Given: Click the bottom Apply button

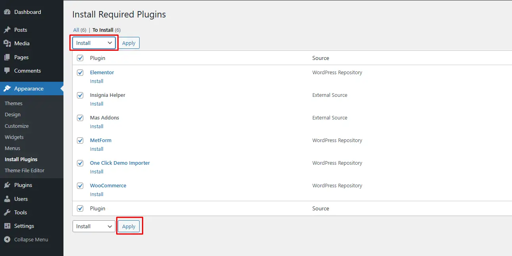Looking at the screenshot, I should point(128,226).
